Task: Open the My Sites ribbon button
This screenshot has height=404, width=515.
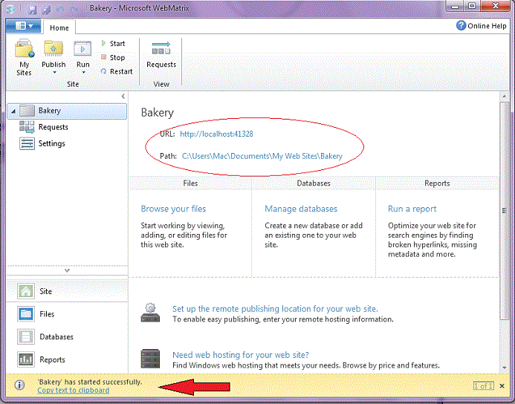Action: (25, 58)
